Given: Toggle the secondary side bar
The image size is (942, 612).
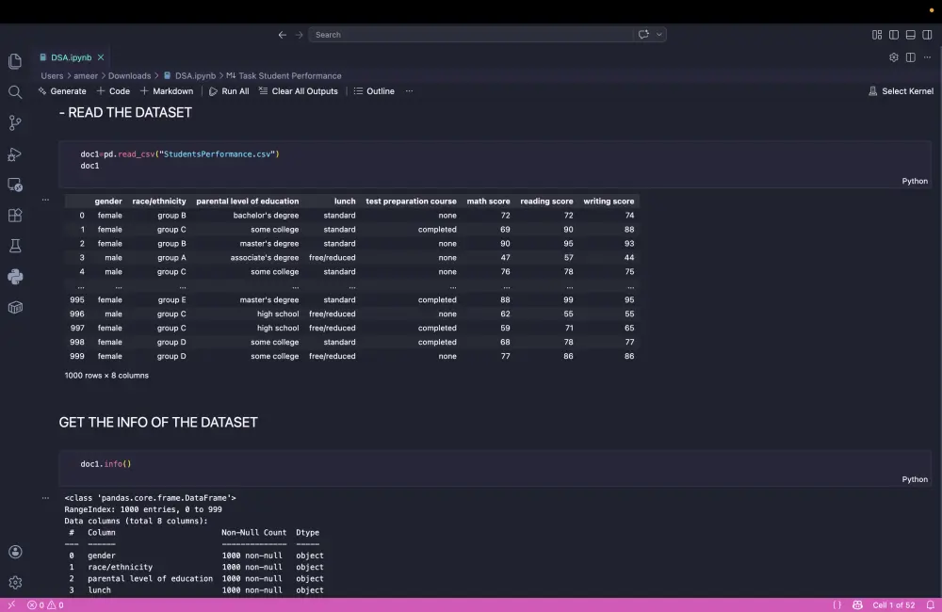Looking at the screenshot, I should (x=928, y=35).
